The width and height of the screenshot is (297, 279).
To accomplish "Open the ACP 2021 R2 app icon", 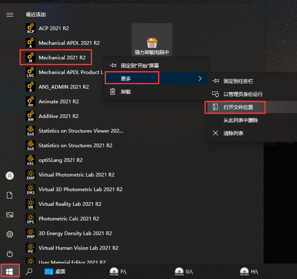I will [x=31, y=28].
